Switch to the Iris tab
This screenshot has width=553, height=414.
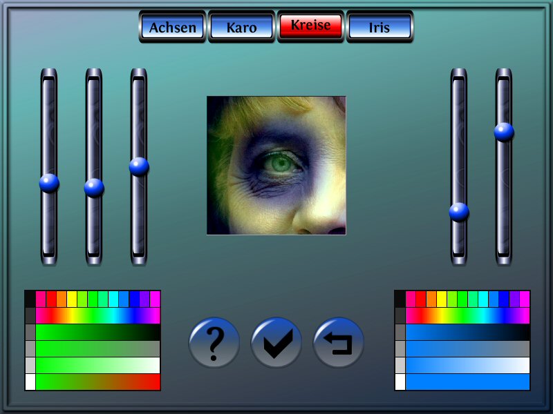pos(379,27)
